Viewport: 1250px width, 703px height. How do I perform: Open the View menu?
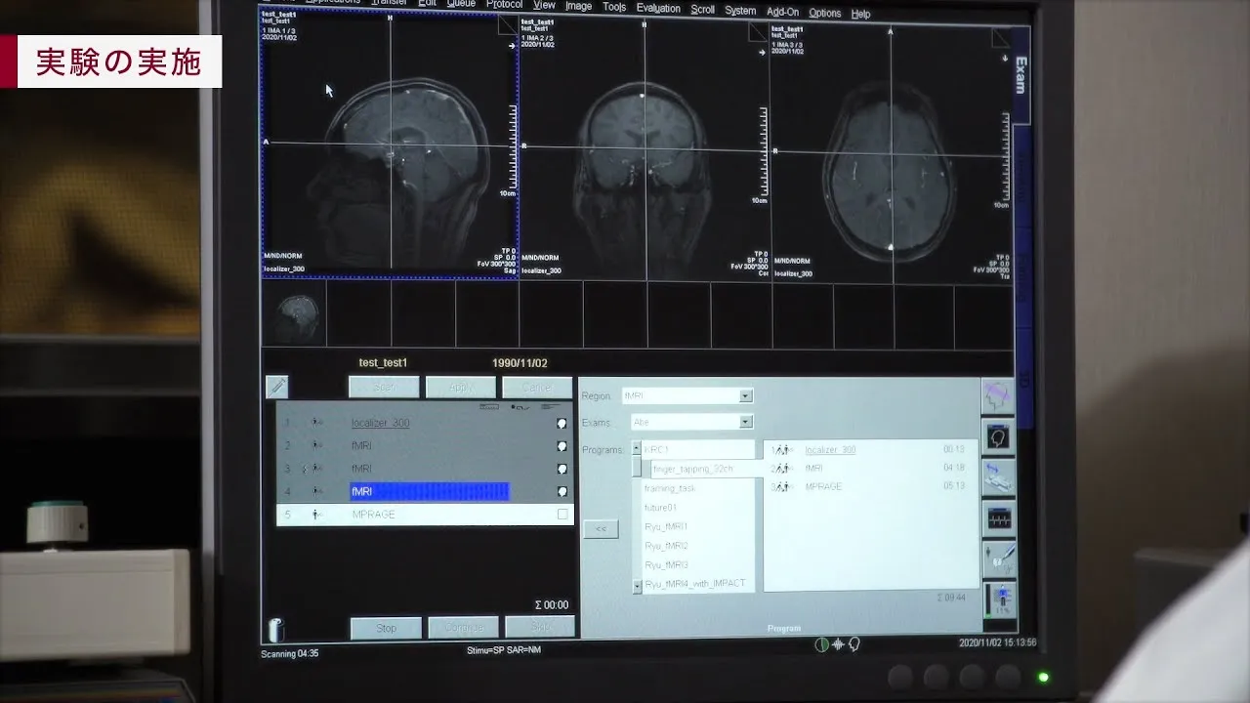(x=544, y=5)
